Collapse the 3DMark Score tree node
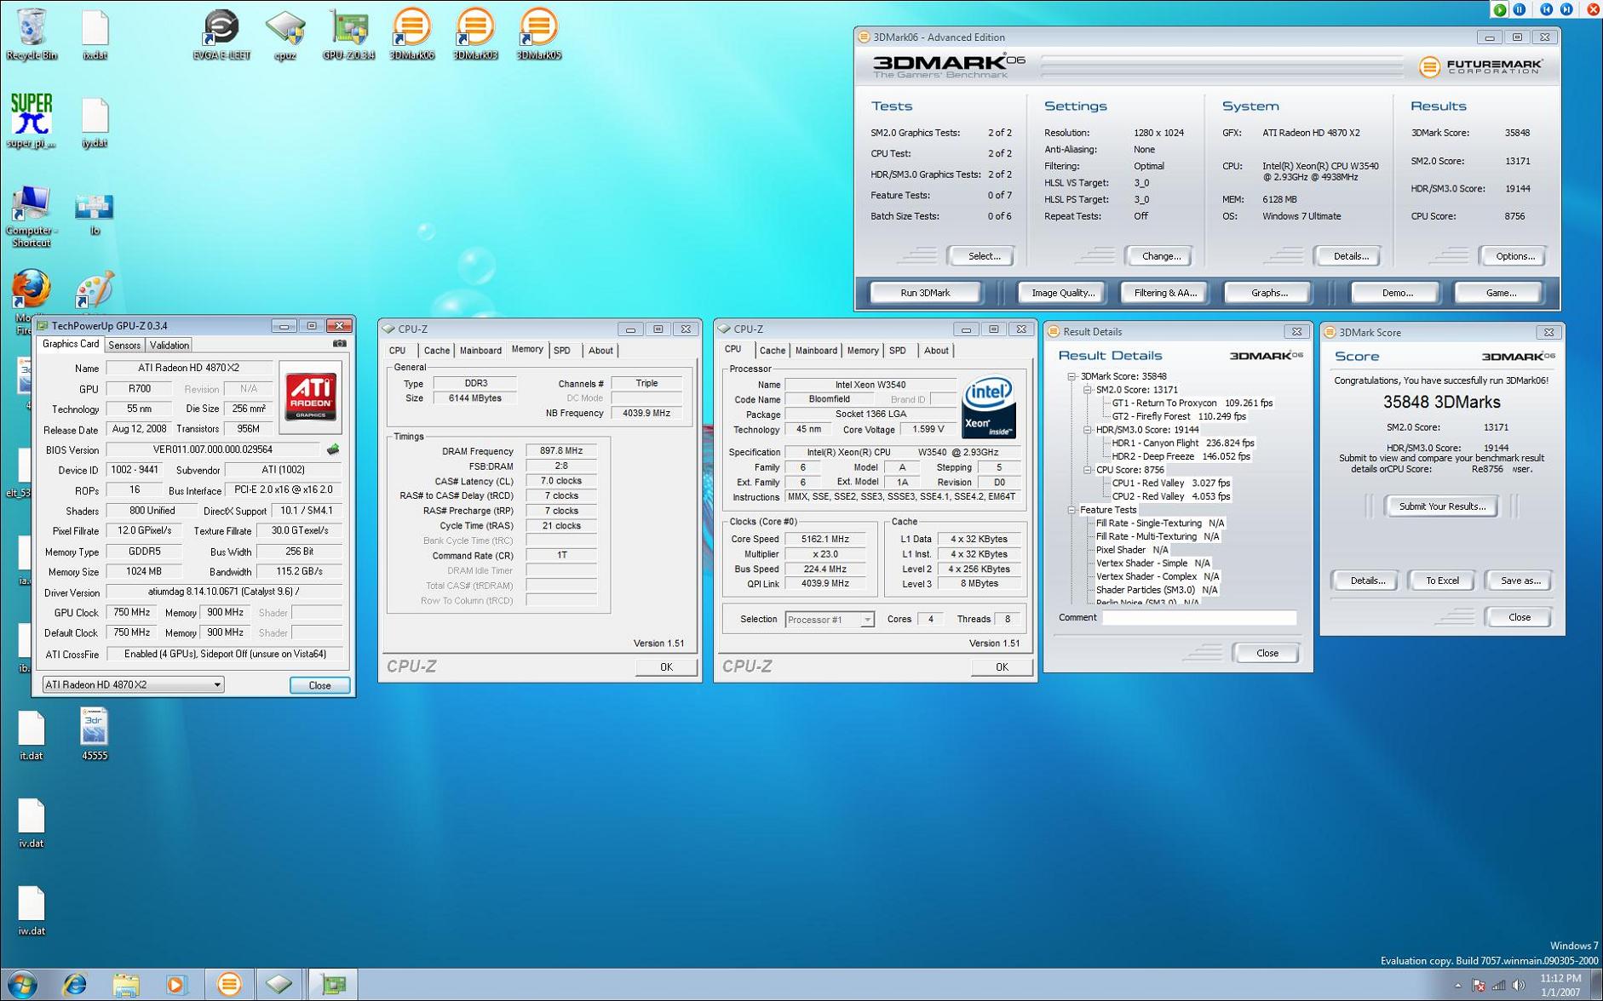This screenshot has width=1603, height=1001. (1072, 376)
